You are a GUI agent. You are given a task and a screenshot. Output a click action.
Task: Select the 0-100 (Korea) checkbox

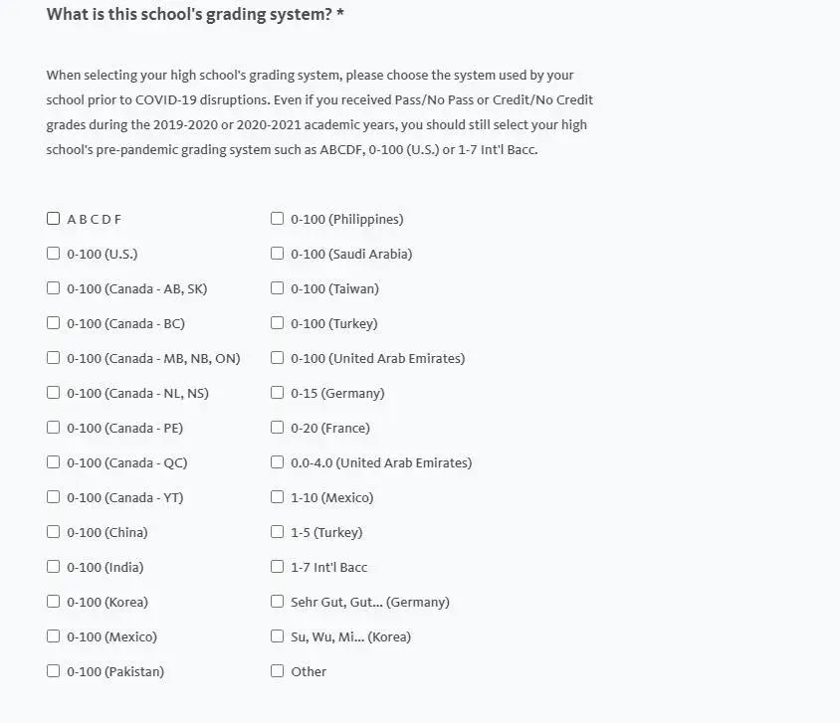[54, 602]
